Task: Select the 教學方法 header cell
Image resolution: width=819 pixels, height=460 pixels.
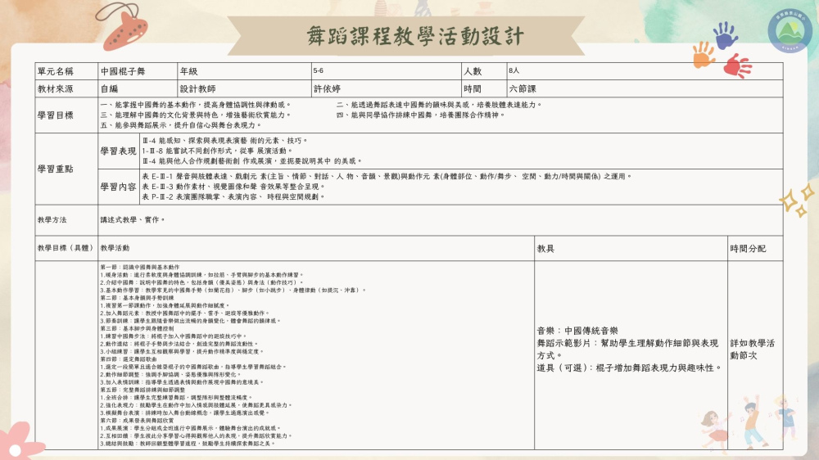Action: pyautogui.click(x=66, y=220)
